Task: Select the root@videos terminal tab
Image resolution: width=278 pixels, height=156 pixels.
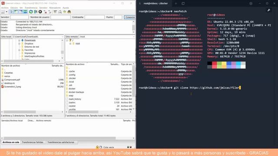Action: (x=156, y=3)
